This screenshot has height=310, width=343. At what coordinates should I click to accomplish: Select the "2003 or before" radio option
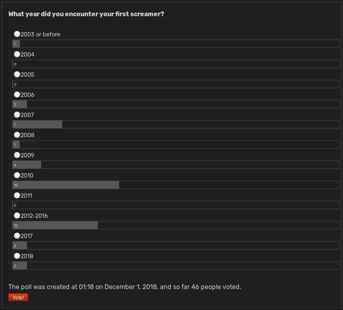point(17,34)
